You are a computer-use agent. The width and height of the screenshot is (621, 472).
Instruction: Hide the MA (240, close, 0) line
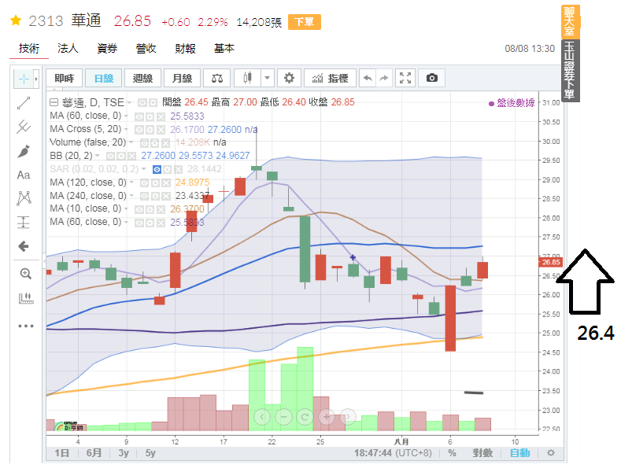coord(145,196)
